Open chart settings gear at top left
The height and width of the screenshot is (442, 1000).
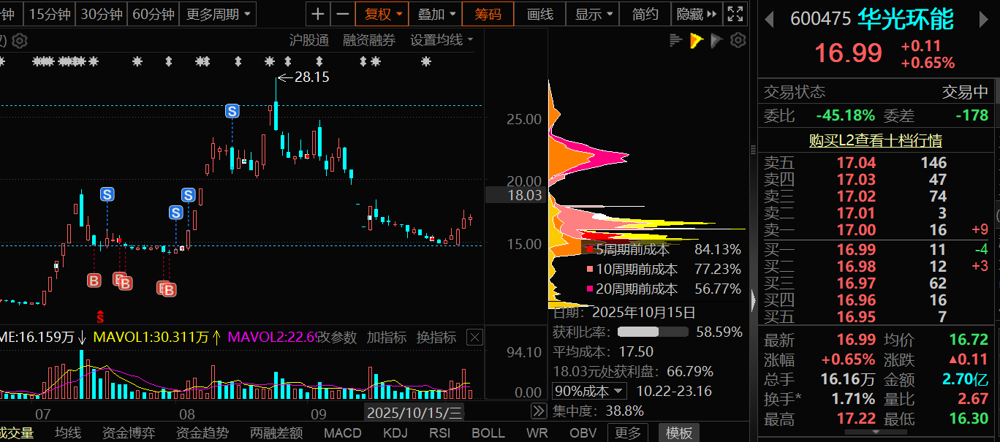click(20, 40)
